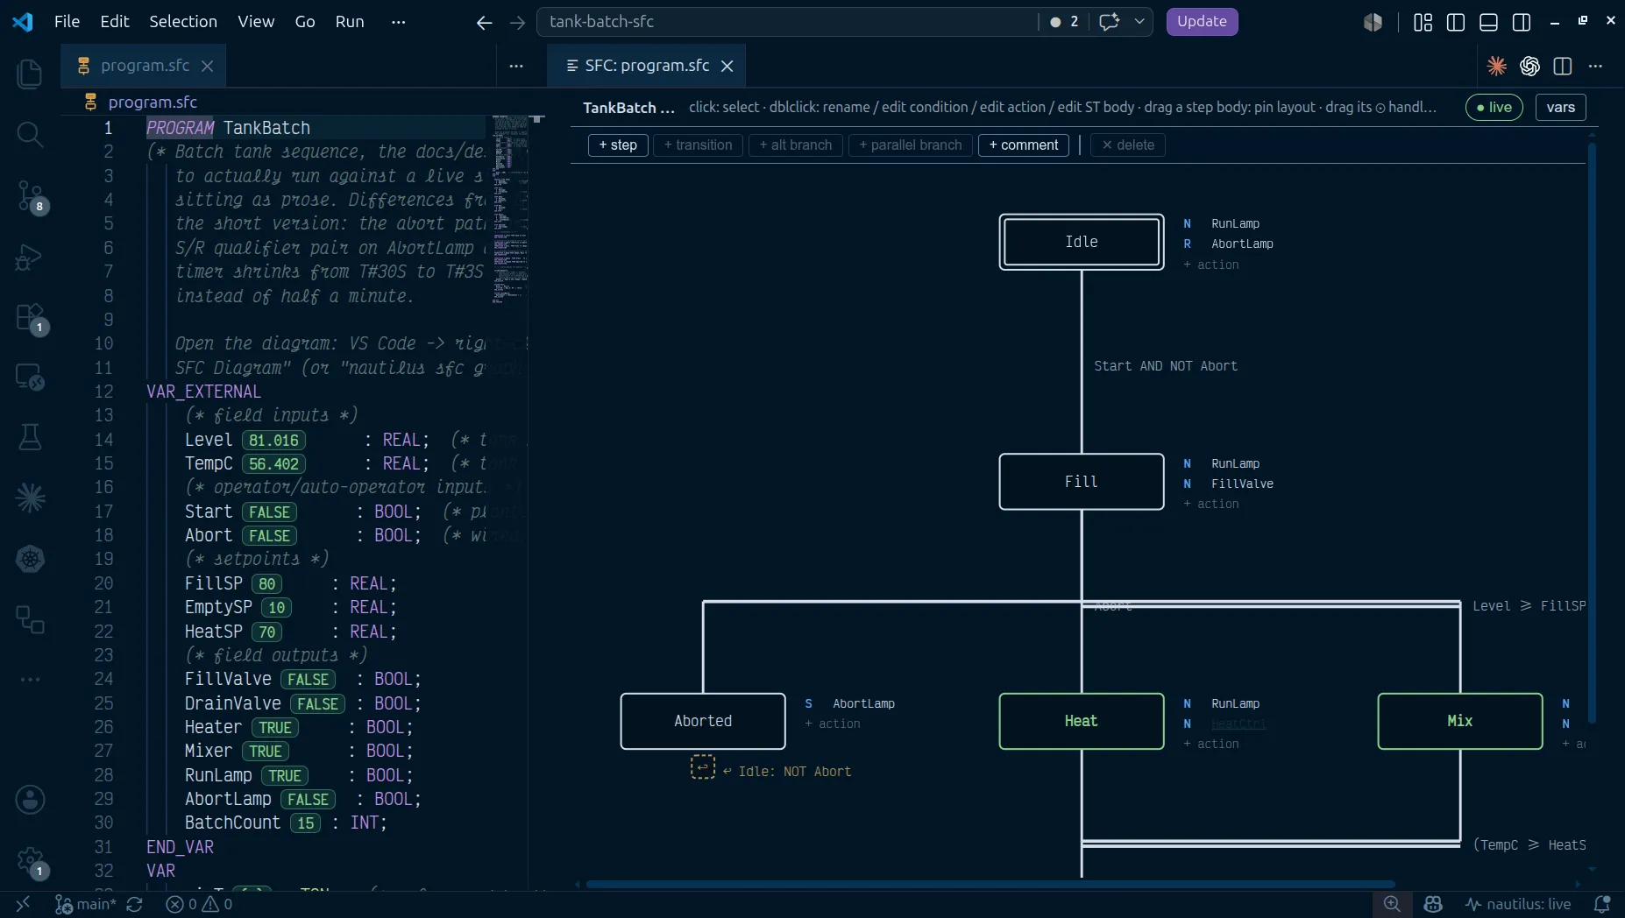Click the OpenAI knot icon in editor toolbar

pos(1529,66)
